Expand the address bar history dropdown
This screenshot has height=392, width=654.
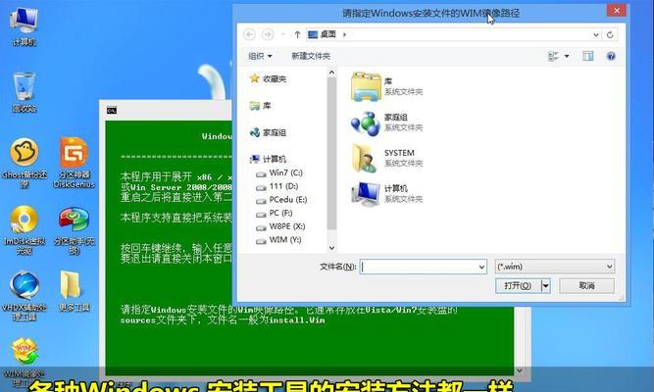[596, 34]
